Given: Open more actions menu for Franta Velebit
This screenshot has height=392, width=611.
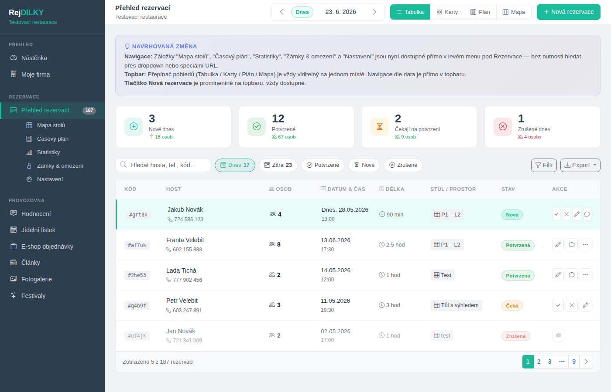Looking at the screenshot, I should tap(586, 245).
